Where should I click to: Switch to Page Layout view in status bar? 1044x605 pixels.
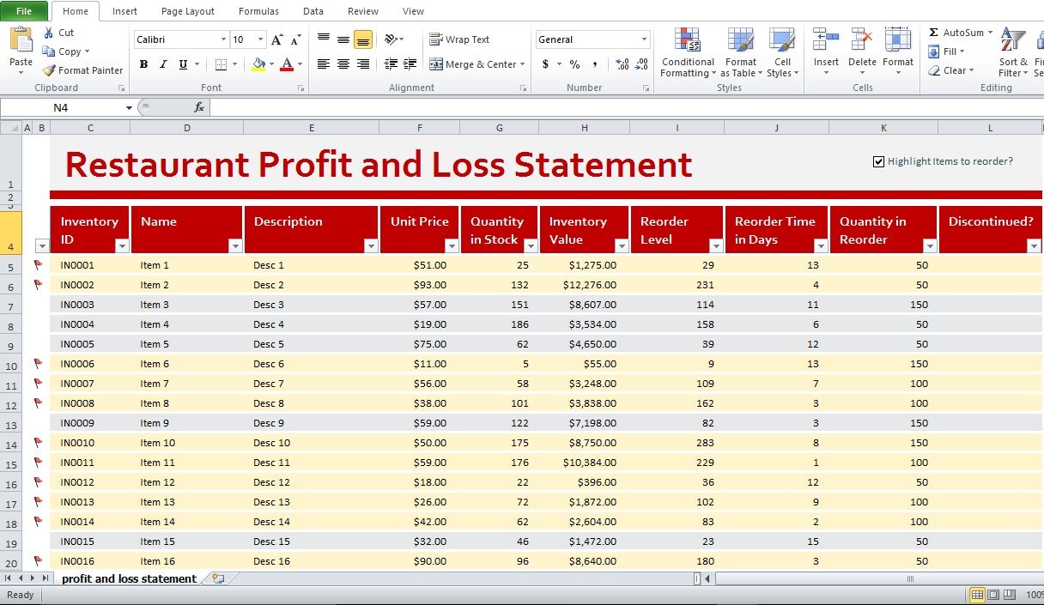click(x=993, y=595)
